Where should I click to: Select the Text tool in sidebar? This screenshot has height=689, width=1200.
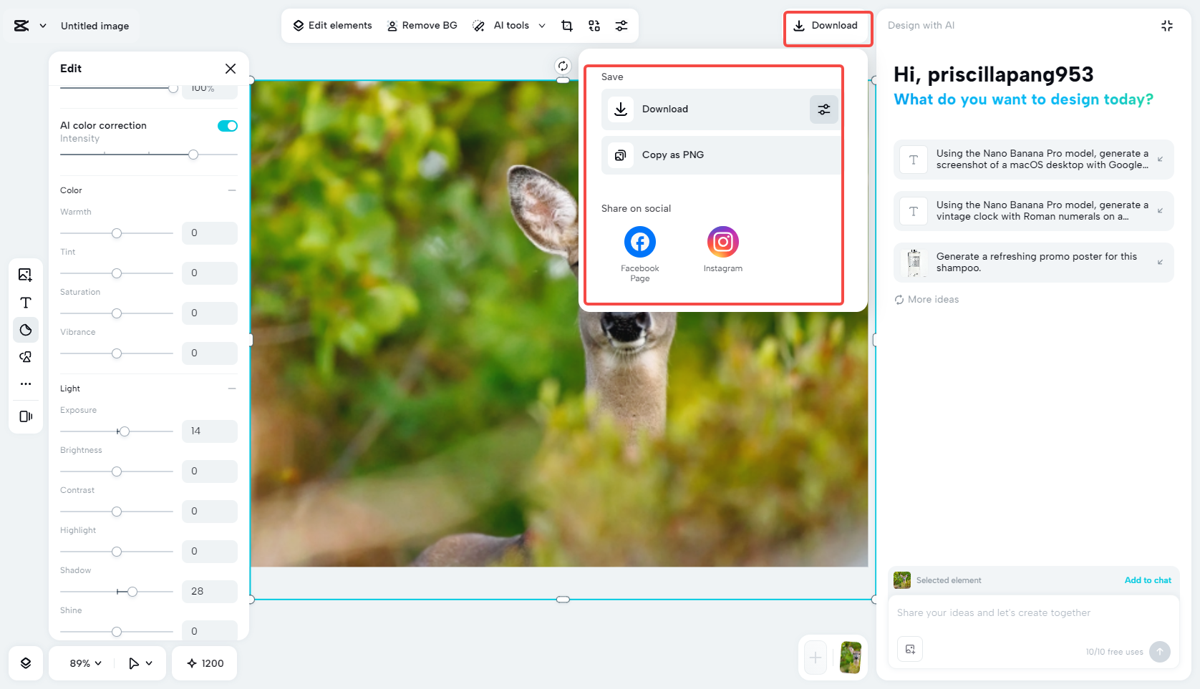pos(26,303)
